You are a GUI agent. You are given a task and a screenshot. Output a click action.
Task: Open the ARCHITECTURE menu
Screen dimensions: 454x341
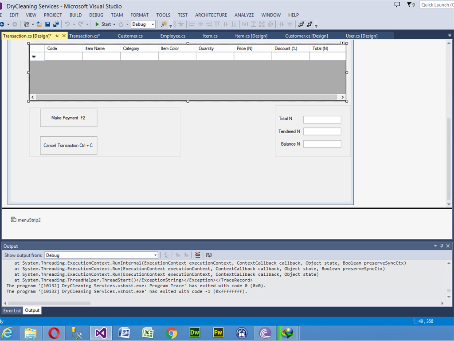tap(211, 15)
